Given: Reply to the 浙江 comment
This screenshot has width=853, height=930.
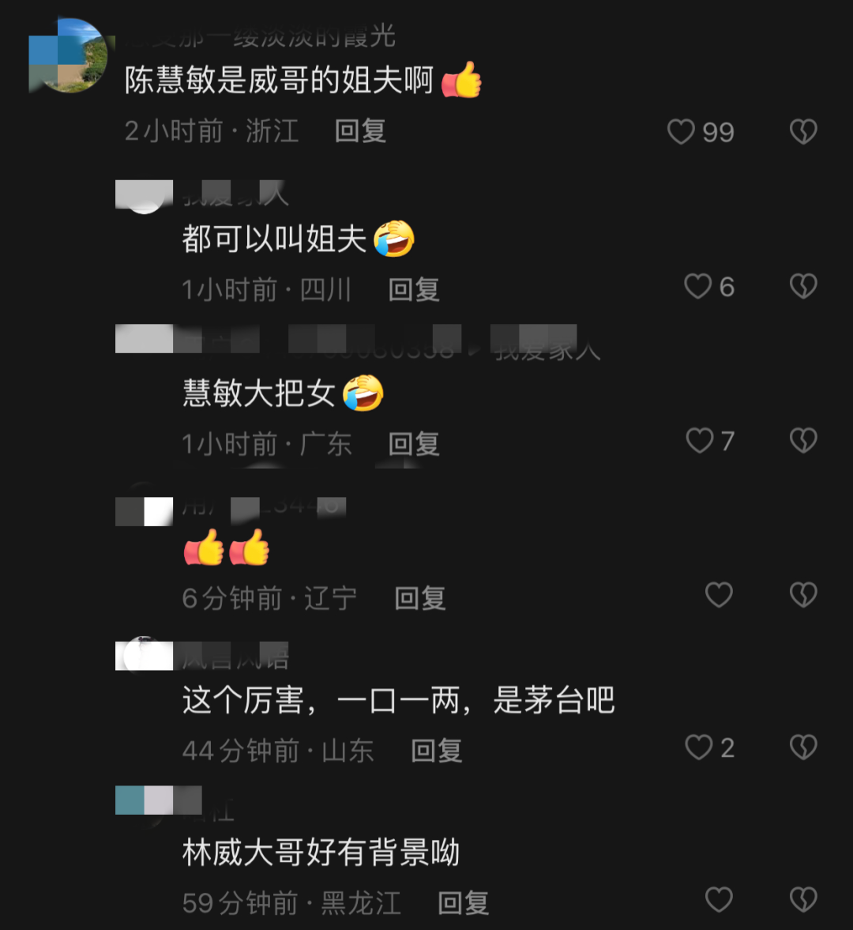Looking at the screenshot, I should pos(360,131).
